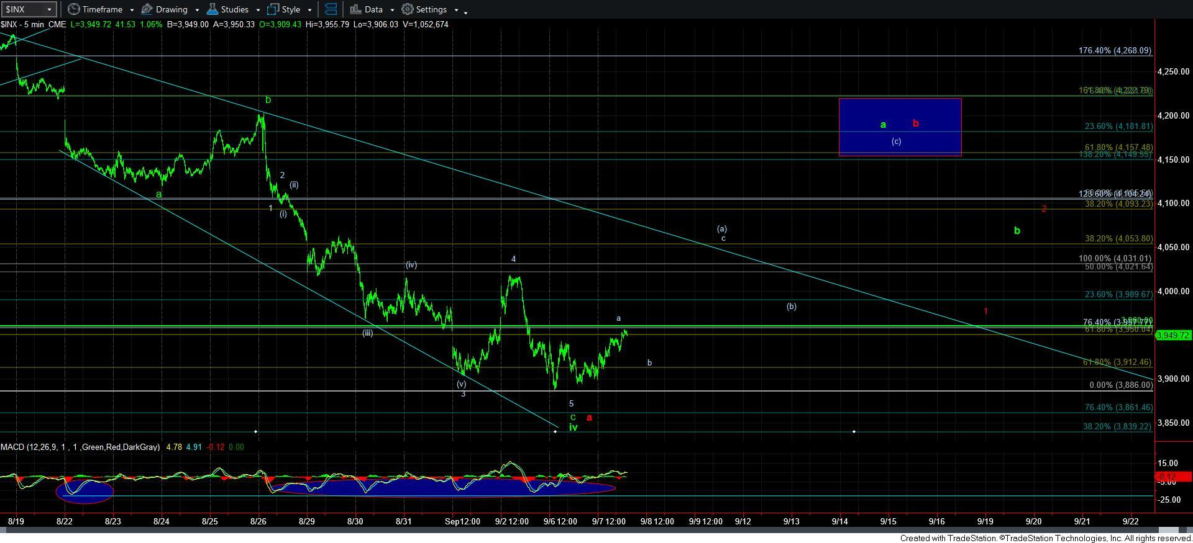Open the Settings menu label

click(x=431, y=9)
